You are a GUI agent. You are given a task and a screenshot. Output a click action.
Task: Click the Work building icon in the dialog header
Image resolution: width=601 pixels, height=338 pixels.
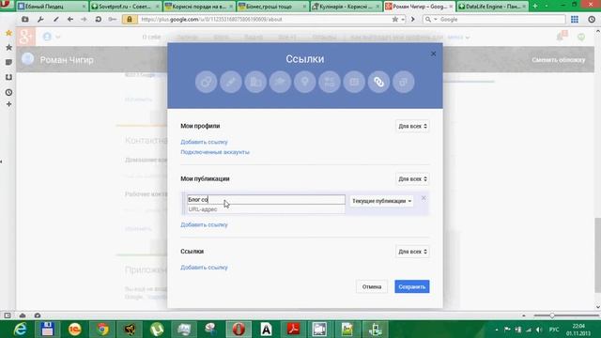(x=255, y=82)
